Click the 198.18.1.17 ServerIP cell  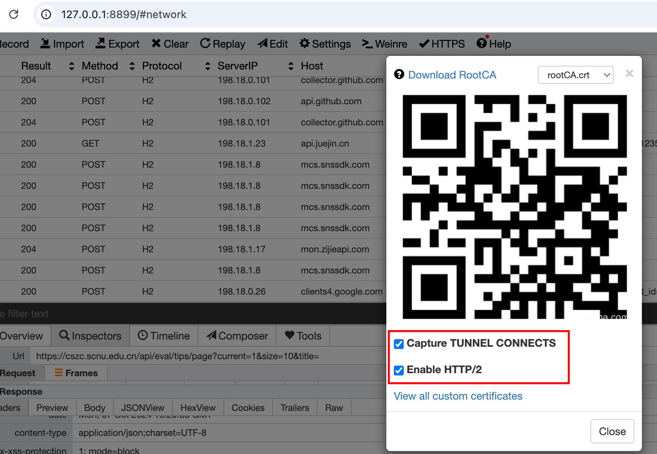coord(242,249)
